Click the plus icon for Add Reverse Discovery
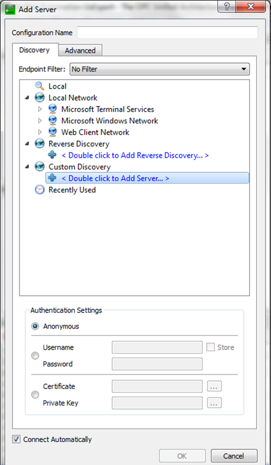 pos(52,156)
